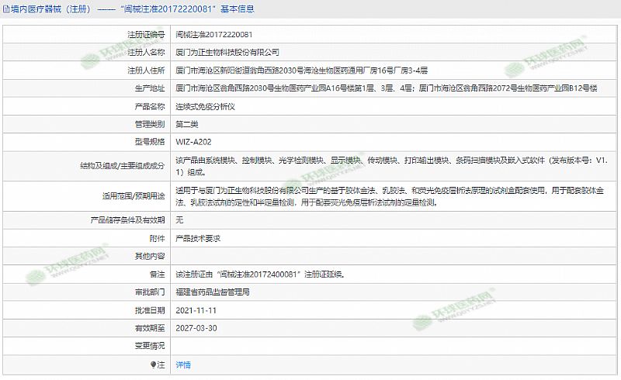Click the 产品技术要求 attachment text
Viewport: 621px width, 380px height.
pyautogui.click(x=198, y=238)
